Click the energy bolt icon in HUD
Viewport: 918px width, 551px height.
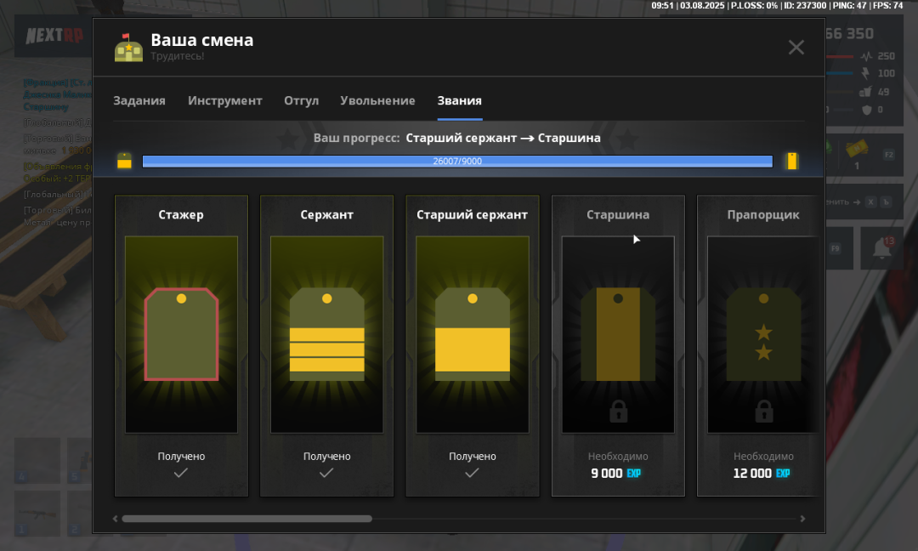click(x=866, y=73)
